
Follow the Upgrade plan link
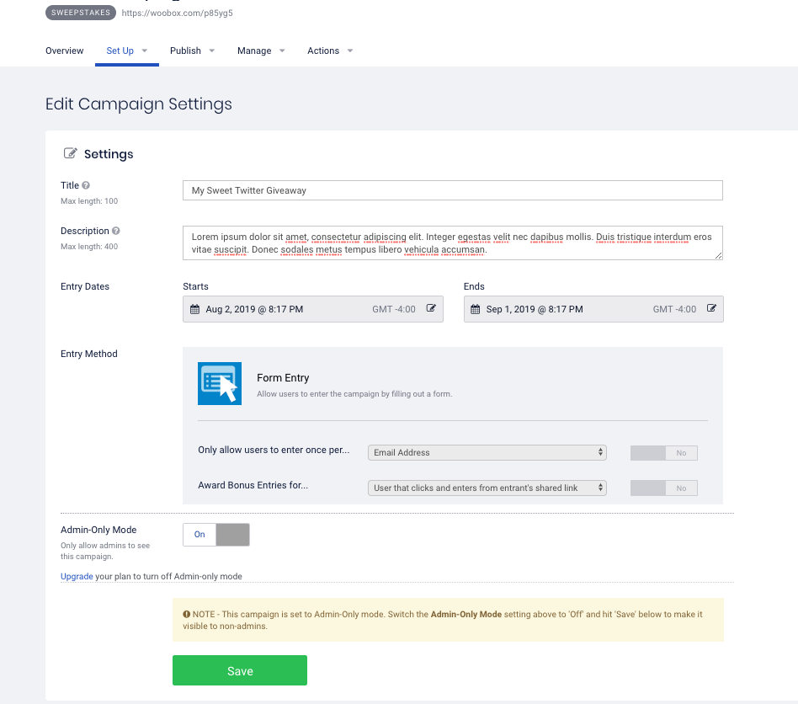click(x=77, y=576)
